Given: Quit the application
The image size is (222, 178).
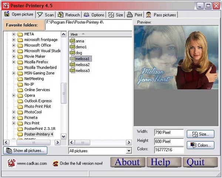Looking at the screenshot, I should [x=200, y=162].
